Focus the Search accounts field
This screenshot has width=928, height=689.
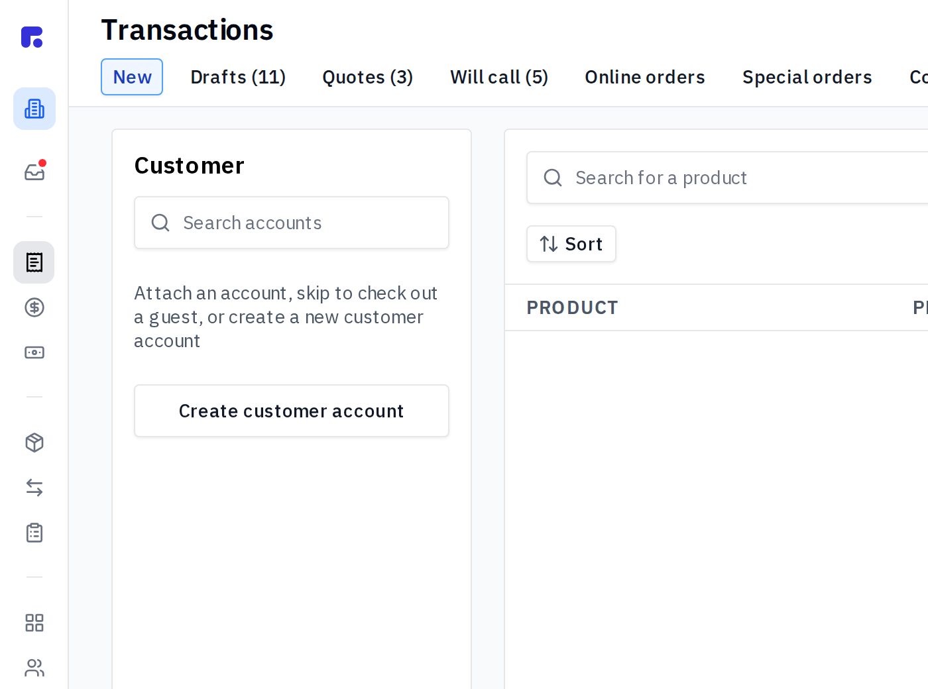point(292,223)
